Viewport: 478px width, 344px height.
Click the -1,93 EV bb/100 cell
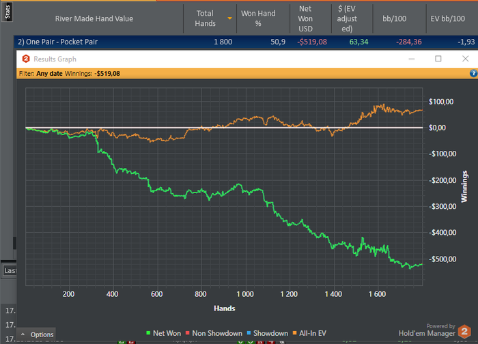pos(466,42)
